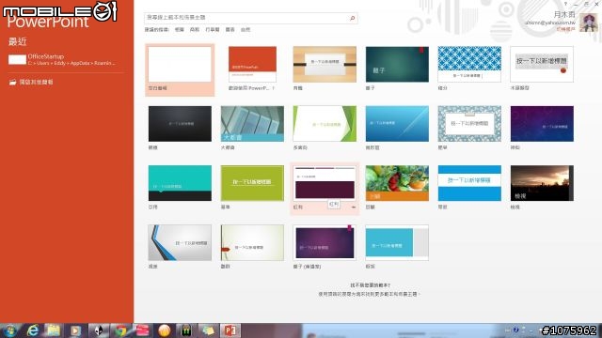Choose the gray template with blue chevron
The image size is (602, 338).
point(180,242)
